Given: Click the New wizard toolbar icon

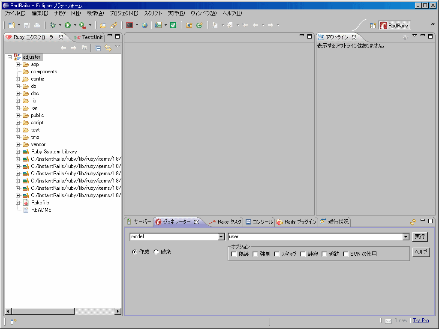Looking at the screenshot, I should pyautogui.click(x=12, y=25).
